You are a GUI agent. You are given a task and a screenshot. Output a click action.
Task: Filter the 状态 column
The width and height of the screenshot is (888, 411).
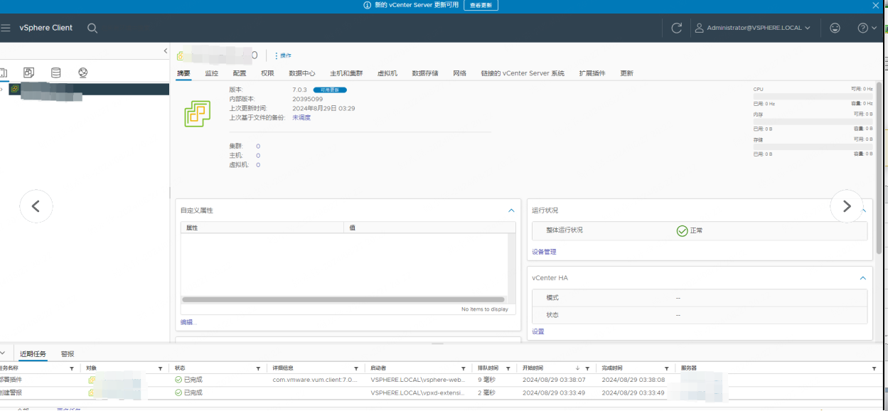tap(259, 368)
